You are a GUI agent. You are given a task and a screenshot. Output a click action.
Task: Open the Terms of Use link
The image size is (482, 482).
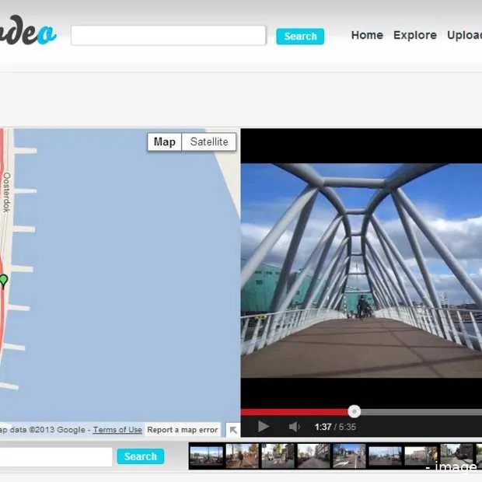[117, 430]
